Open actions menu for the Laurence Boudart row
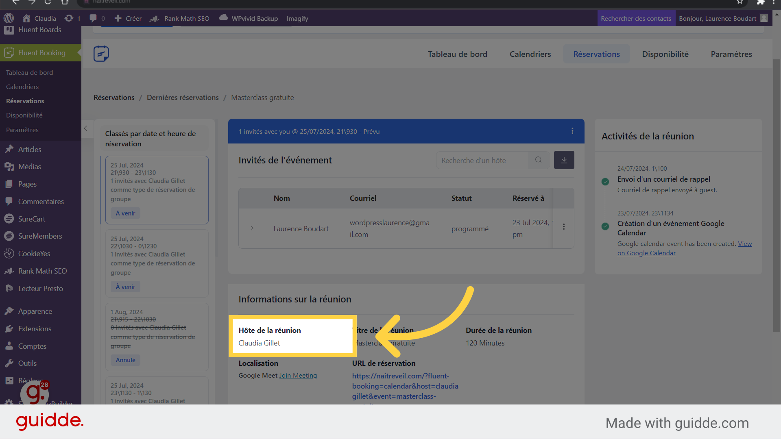 564,227
